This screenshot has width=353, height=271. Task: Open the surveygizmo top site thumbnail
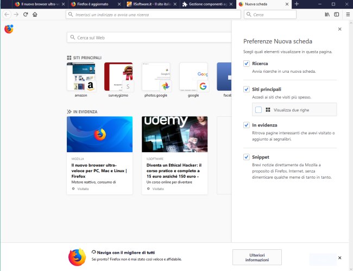tap(118, 77)
